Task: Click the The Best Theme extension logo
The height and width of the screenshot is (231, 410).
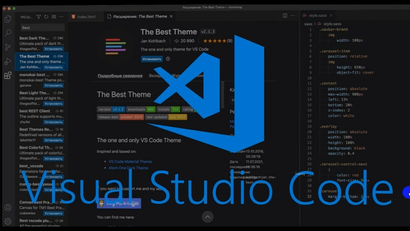Action: click(x=116, y=47)
